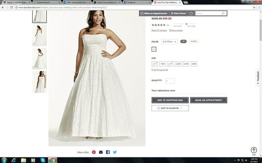Click the taskbar clock showing 3:40 PM

click(x=254, y=160)
